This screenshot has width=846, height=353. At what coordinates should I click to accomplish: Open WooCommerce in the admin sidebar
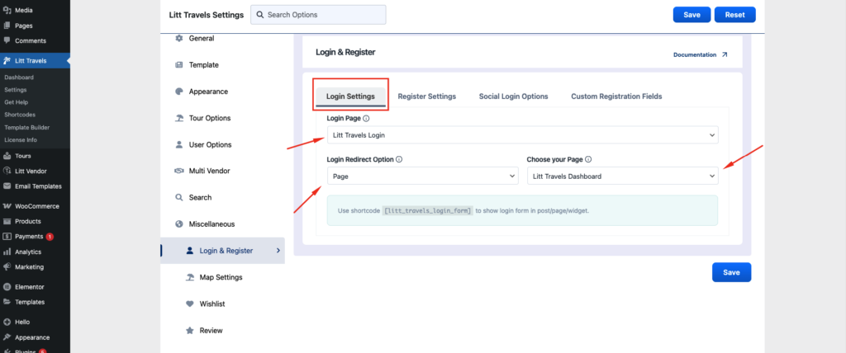[x=36, y=206]
